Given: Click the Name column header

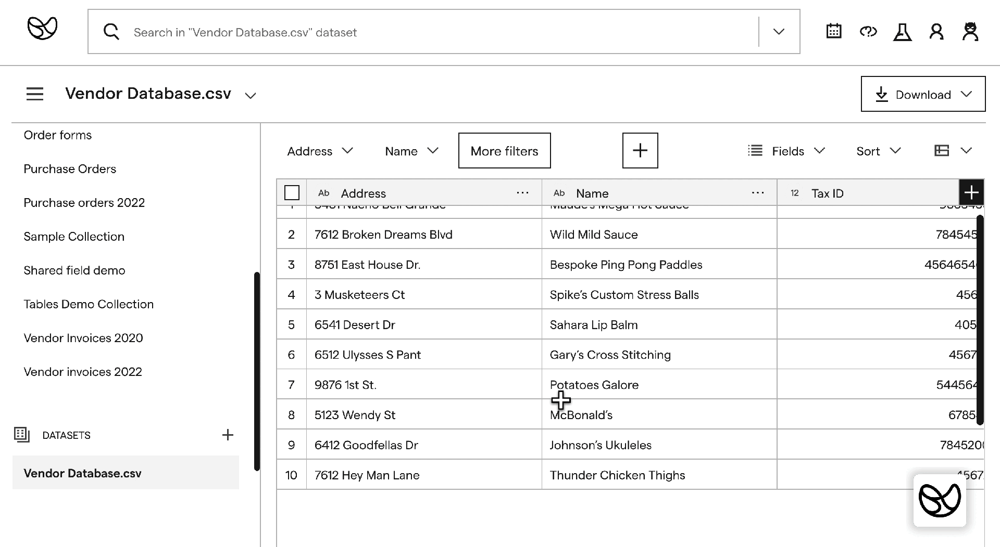Looking at the screenshot, I should click(x=659, y=193).
